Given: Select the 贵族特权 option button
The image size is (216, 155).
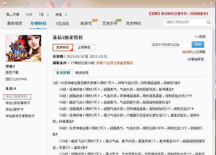Looking at the screenshot, I should click(63, 47).
